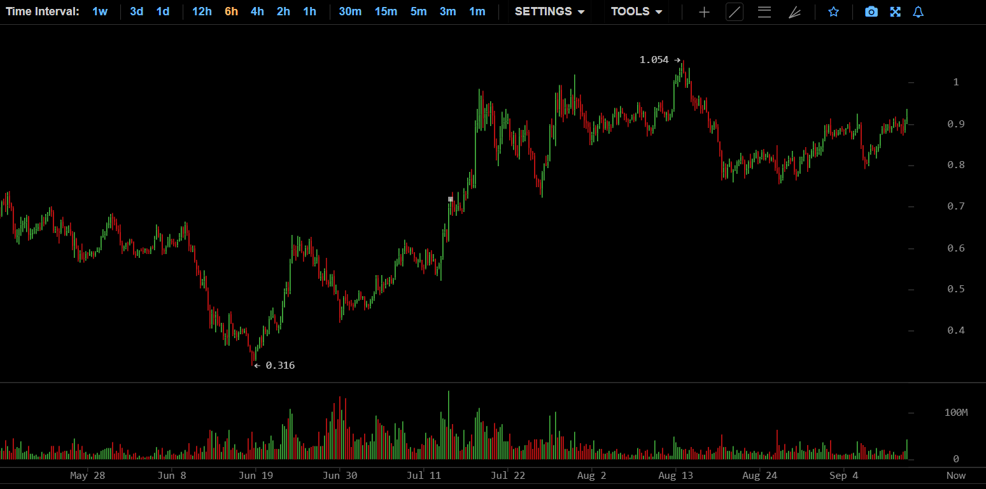Click the 0.316 low price label

pyautogui.click(x=280, y=365)
